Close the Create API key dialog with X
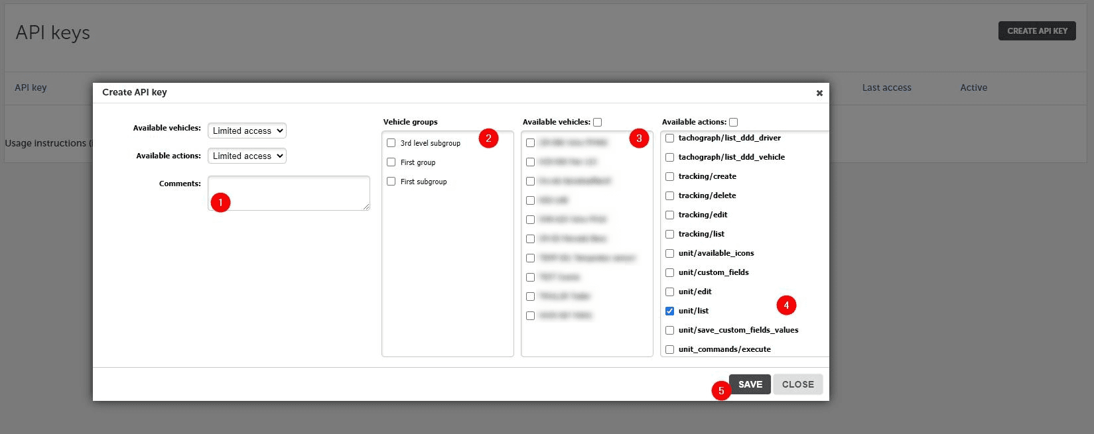Viewport: 1094px width, 434px height. click(819, 93)
